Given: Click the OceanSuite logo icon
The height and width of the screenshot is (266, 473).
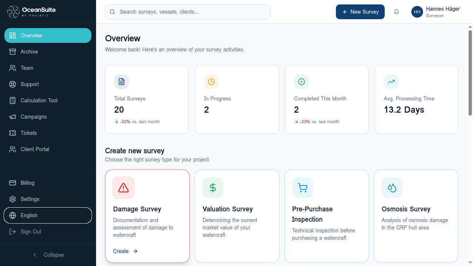Looking at the screenshot, I should [13, 12].
